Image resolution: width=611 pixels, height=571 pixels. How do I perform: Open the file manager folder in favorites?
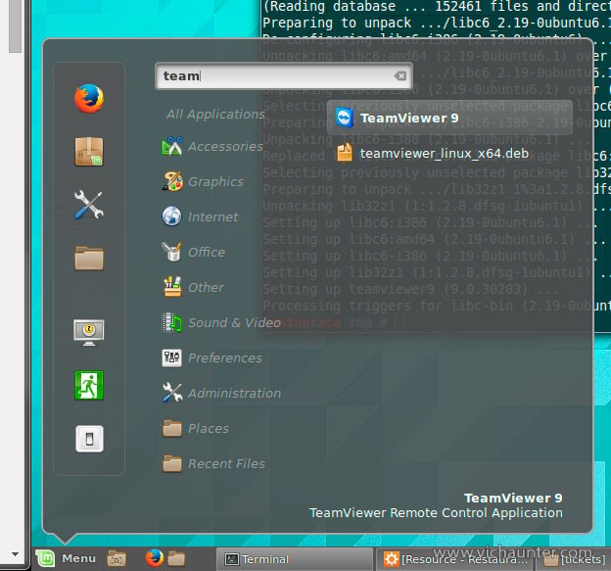coord(89,258)
